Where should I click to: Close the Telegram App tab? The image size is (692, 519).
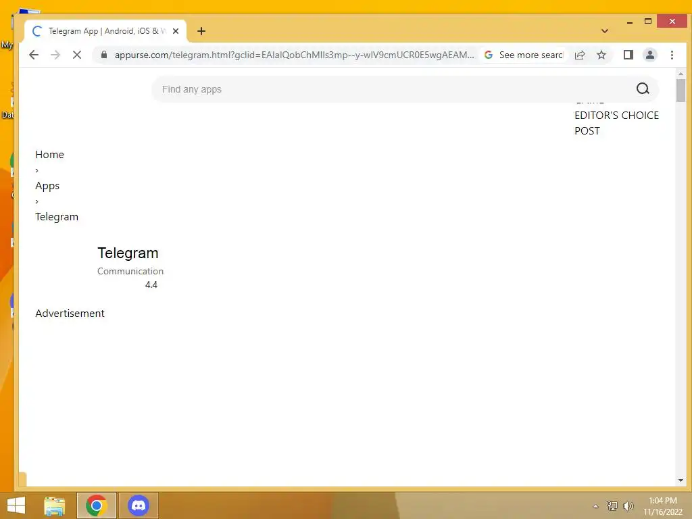tap(176, 31)
